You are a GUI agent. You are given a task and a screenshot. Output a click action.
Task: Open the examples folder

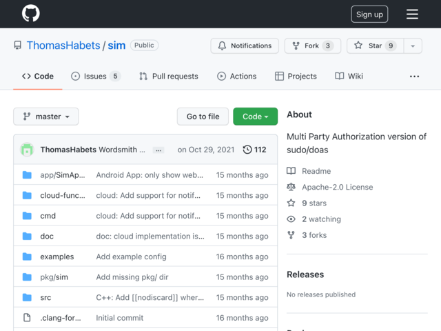pos(57,257)
